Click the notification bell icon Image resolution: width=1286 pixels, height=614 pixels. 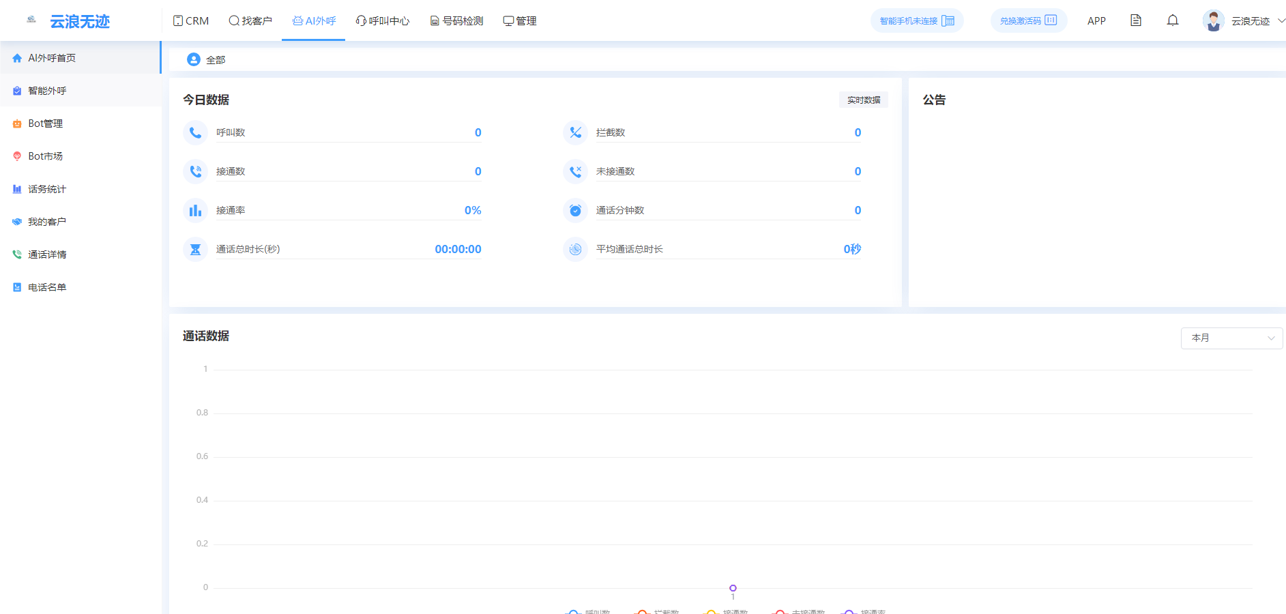(1172, 20)
